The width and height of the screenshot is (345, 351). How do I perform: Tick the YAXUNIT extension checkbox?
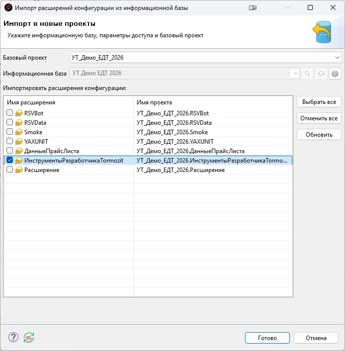point(9,141)
